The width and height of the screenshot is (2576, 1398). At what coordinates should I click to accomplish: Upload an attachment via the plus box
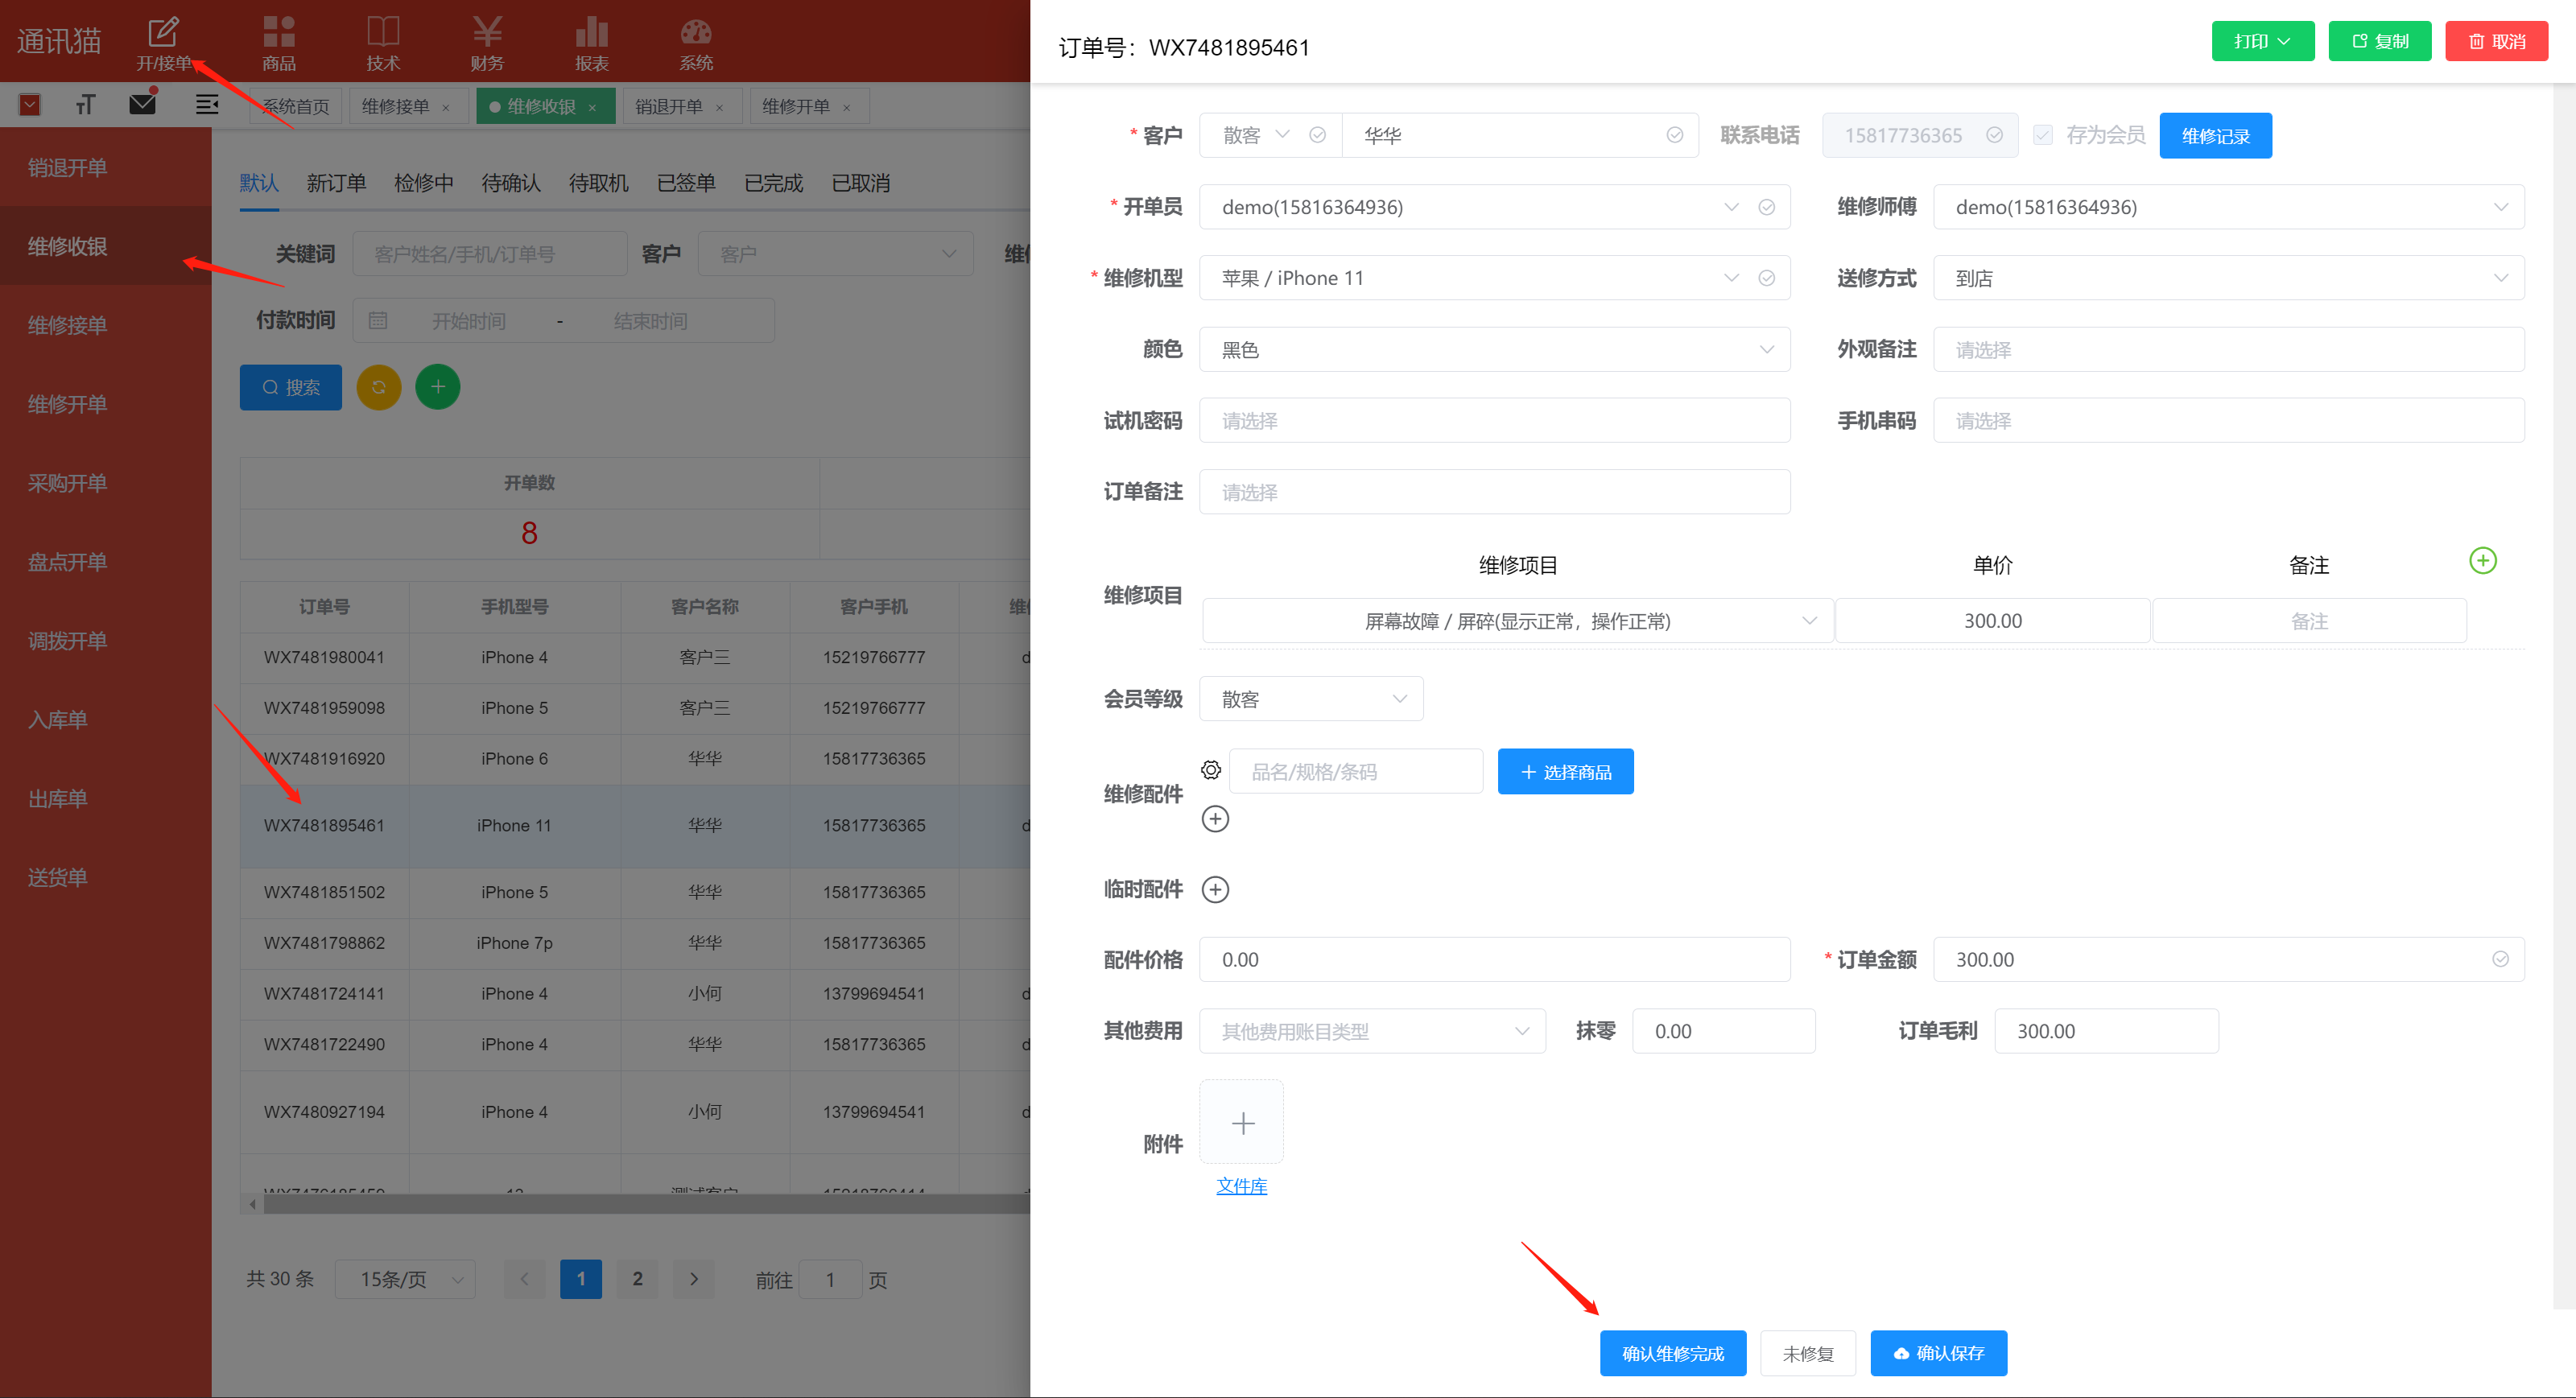coord(1242,1122)
